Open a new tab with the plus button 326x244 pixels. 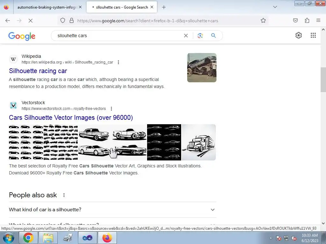164,7
